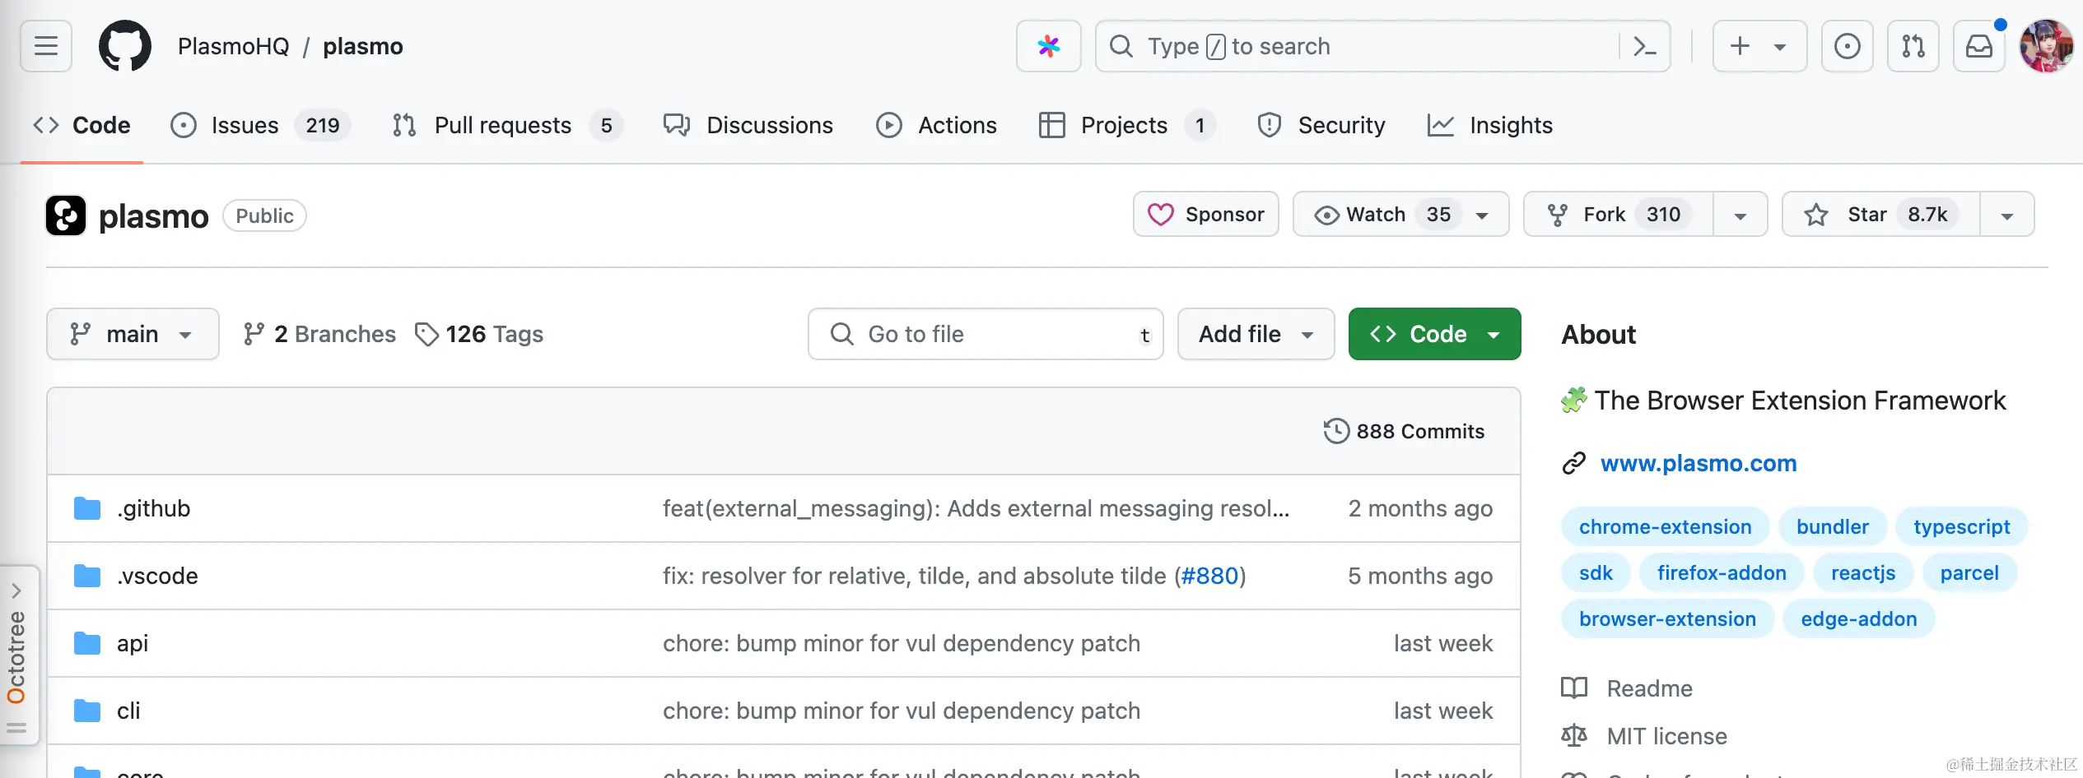This screenshot has height=778, width=2083.
Task: Click the chrome-extension topic tag
Action: point(1665,526)
